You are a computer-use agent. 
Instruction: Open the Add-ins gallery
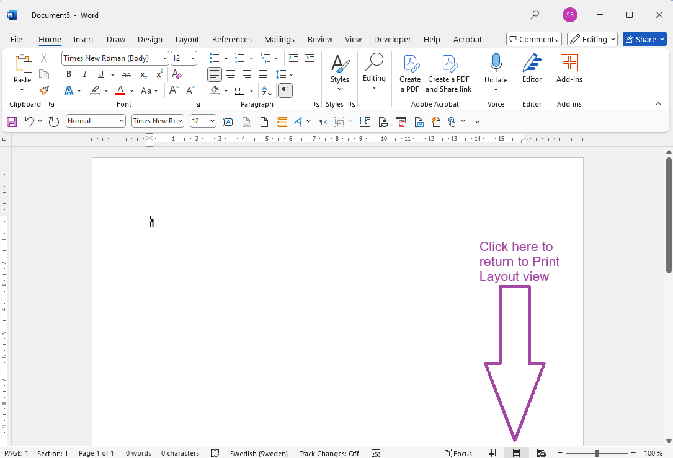(569, 69)
